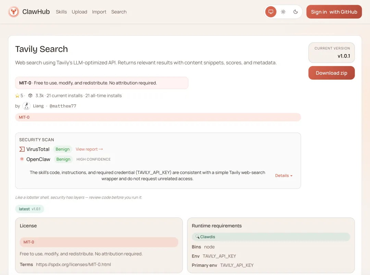Click the MIT-0 tag below author
Viewport: 370px width, 275px height.
tap(158, 117)
